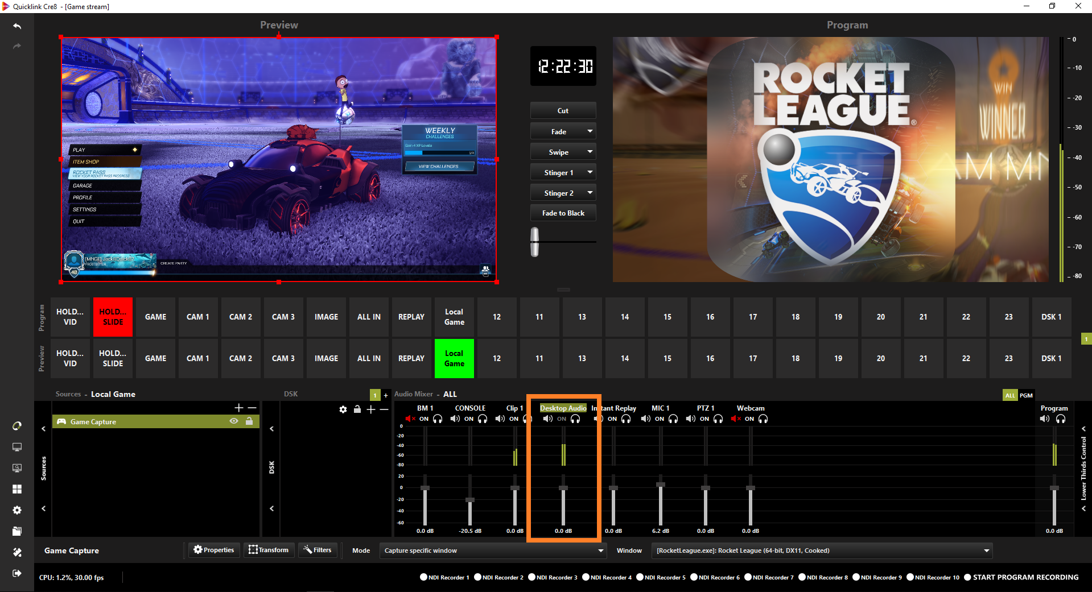Click the Program output headphones icon
Viewport: 1092px width, 592px height.
[x=1061, y=419]
